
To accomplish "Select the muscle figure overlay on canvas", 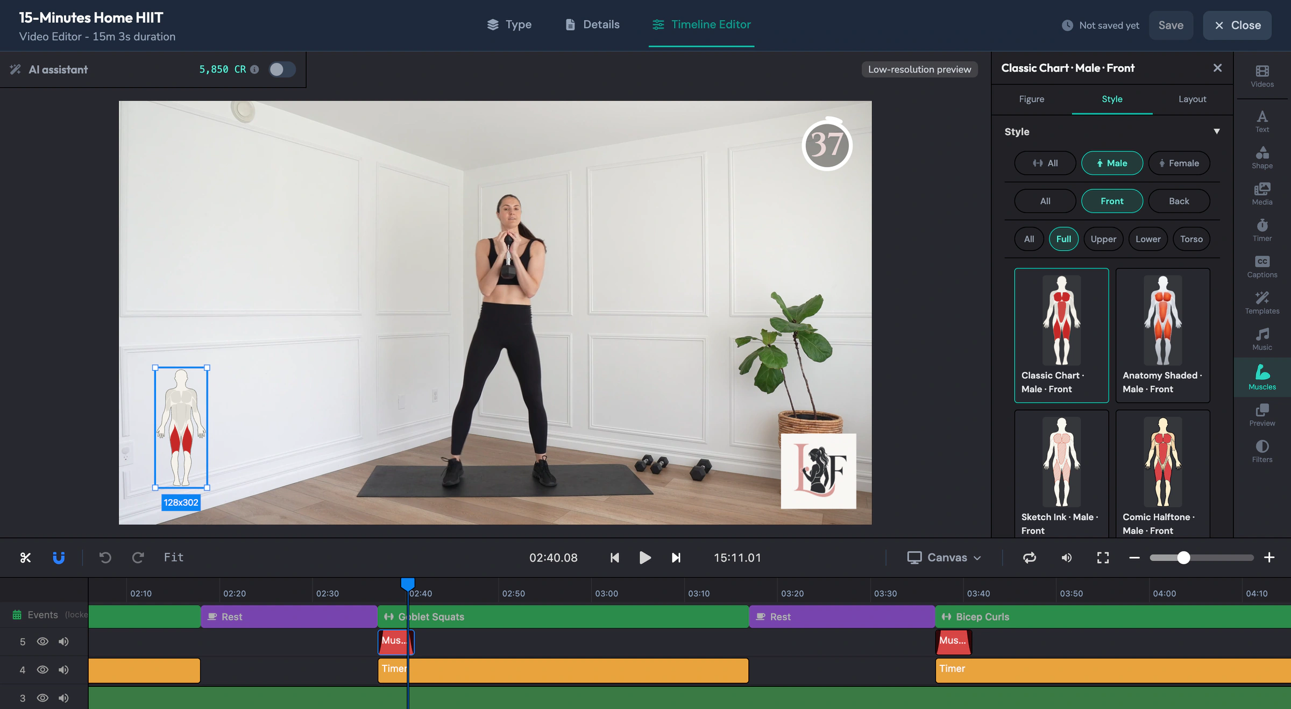I will pyautogui.click(x=181, y=428).
